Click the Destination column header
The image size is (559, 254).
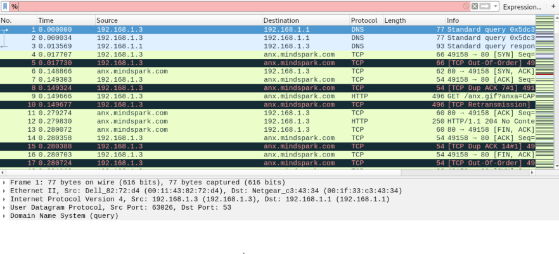[304, 21]
